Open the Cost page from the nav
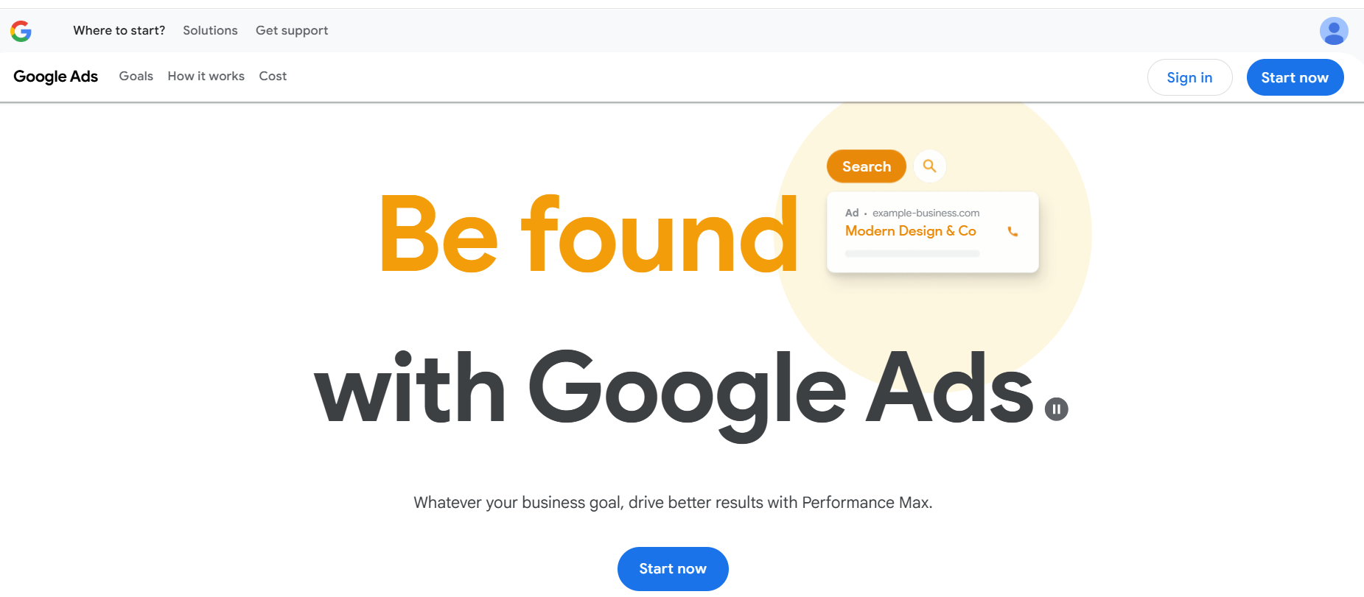Viewport: 1364px width, 597px height. 272,76
